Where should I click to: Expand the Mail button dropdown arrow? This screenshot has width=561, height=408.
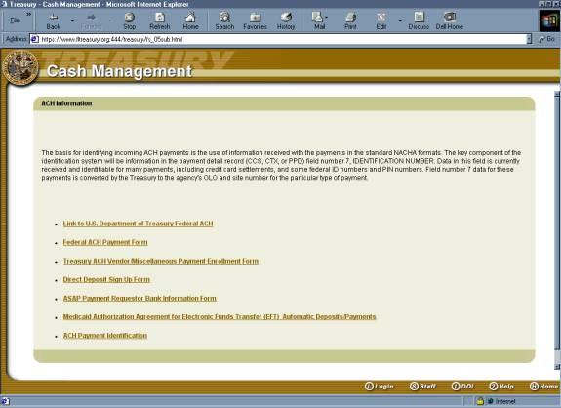pyautogui.click(x=326, y=17)
